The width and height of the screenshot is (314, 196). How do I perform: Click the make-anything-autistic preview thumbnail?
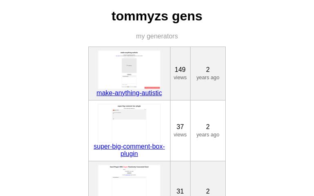(x=129, y=69)
